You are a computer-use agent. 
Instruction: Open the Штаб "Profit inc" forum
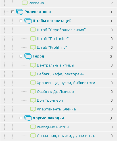[x=52, y=47]
